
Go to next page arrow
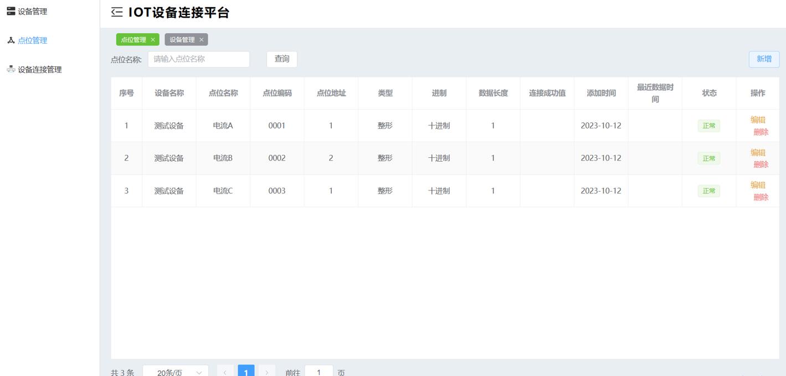(266, 372)
